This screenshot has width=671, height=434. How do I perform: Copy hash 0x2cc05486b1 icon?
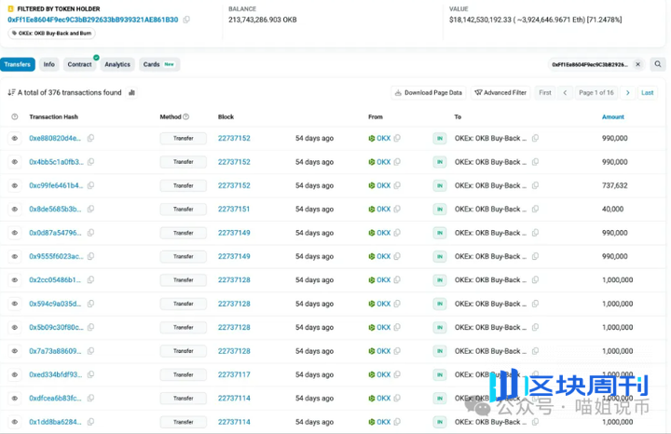pyautogui.click(x=90, y=280)
